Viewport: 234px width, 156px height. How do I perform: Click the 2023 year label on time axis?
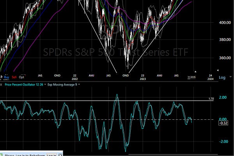pos(143,79)
